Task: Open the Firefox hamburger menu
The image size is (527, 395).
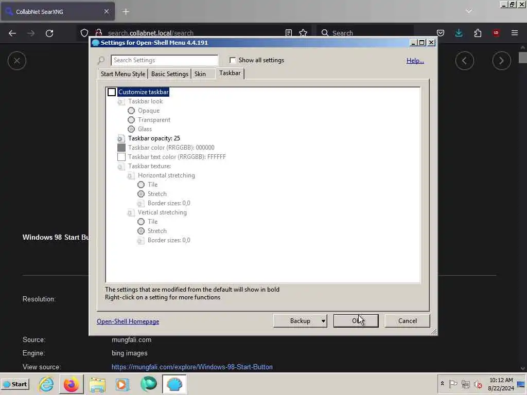Action: click(x=515, y=33)
